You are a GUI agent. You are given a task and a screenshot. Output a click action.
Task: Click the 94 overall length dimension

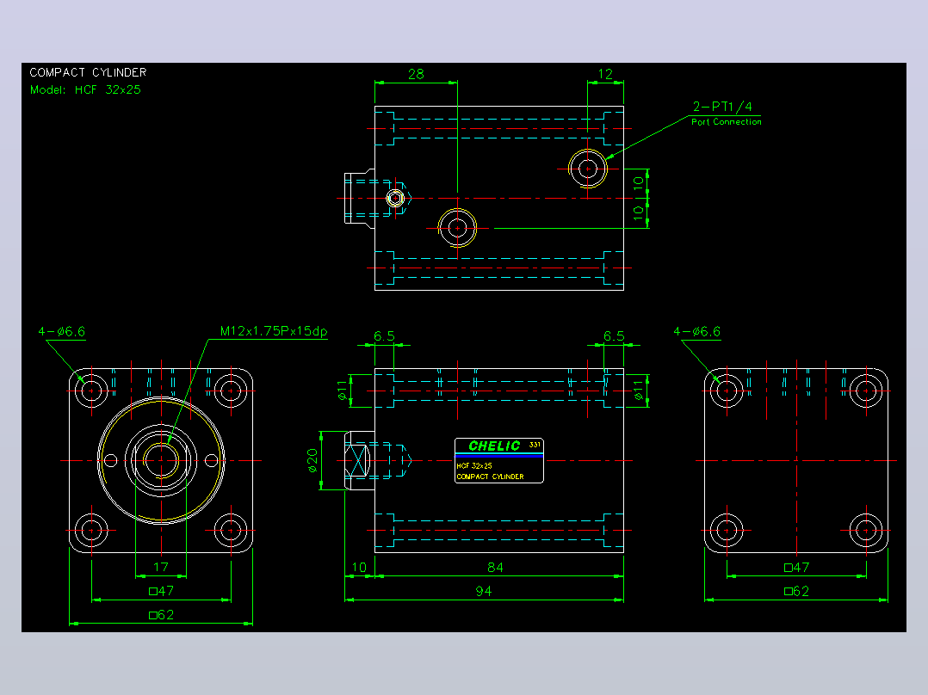tap(484, 592)
